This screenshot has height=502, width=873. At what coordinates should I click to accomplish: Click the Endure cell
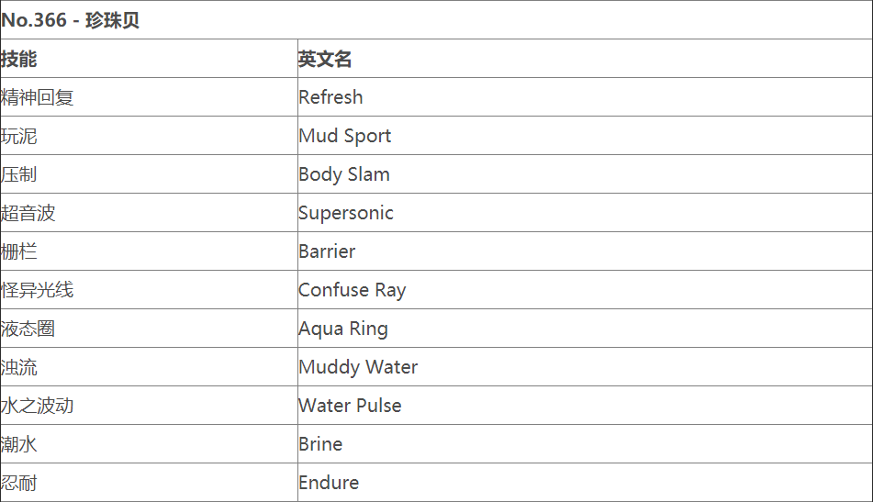pyautogui.click(x=329, y=483)
